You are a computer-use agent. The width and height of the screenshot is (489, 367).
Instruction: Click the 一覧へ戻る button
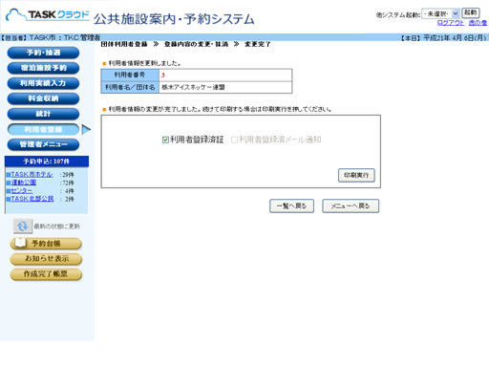(291, 206)
